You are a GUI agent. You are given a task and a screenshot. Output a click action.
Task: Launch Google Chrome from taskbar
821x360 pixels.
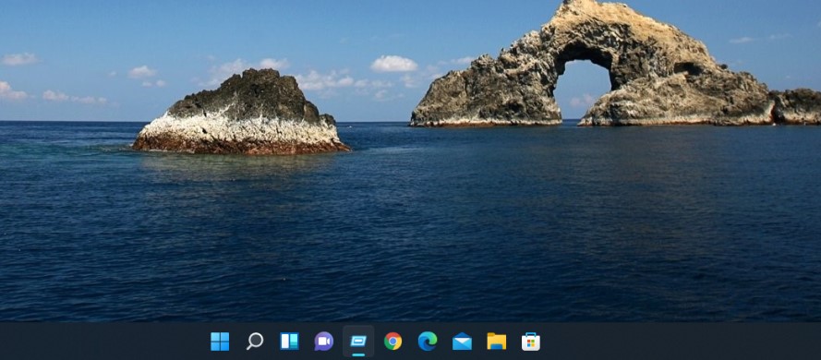pyautogui.click(x=392, y=342)
